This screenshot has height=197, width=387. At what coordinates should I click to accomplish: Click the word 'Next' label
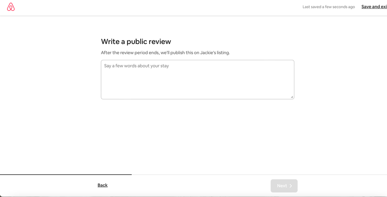point(282,186)
